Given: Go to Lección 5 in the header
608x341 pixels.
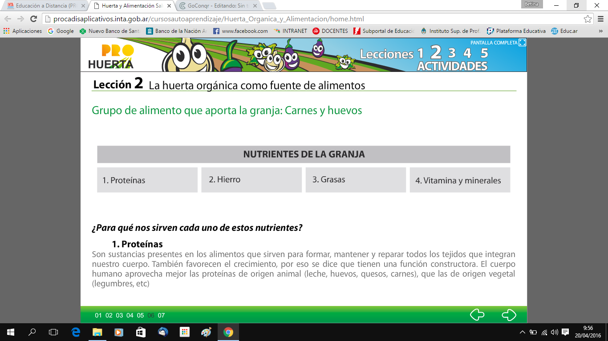Looking at the screenshot, I should (484, 53).
